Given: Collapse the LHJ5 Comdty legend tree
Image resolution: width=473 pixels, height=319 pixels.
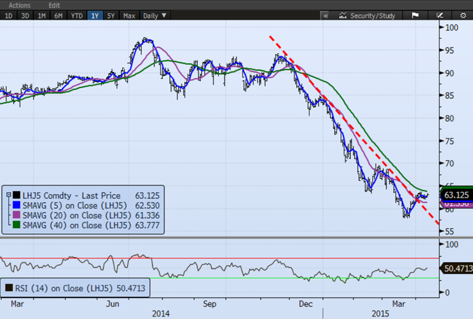Looking at the screenshot, I should tap(7, 195).
